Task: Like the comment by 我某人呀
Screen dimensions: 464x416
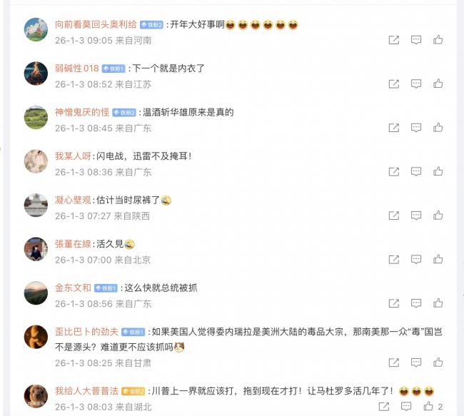Action: pos(438,171)
